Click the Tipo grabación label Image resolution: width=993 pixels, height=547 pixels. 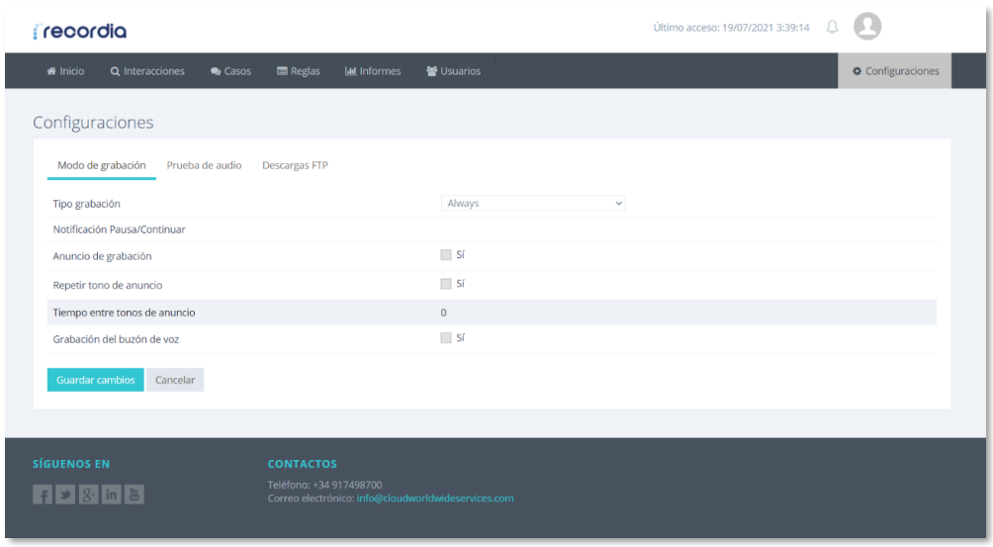[x=87, y=204]
